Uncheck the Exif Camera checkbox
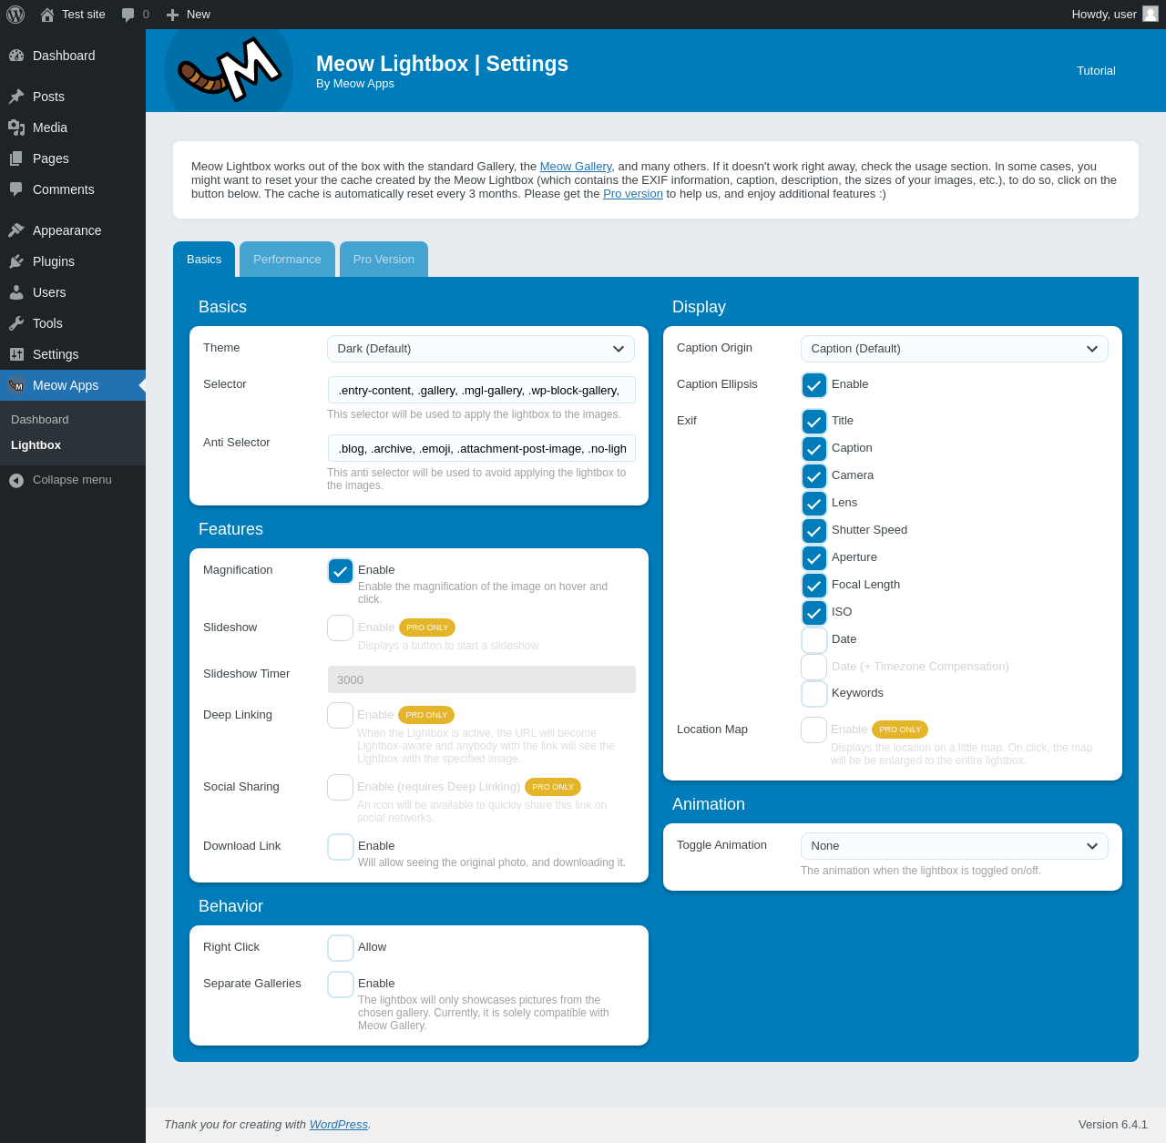Viewport: 1166px width, 1143px height. [x=814, y=476]
